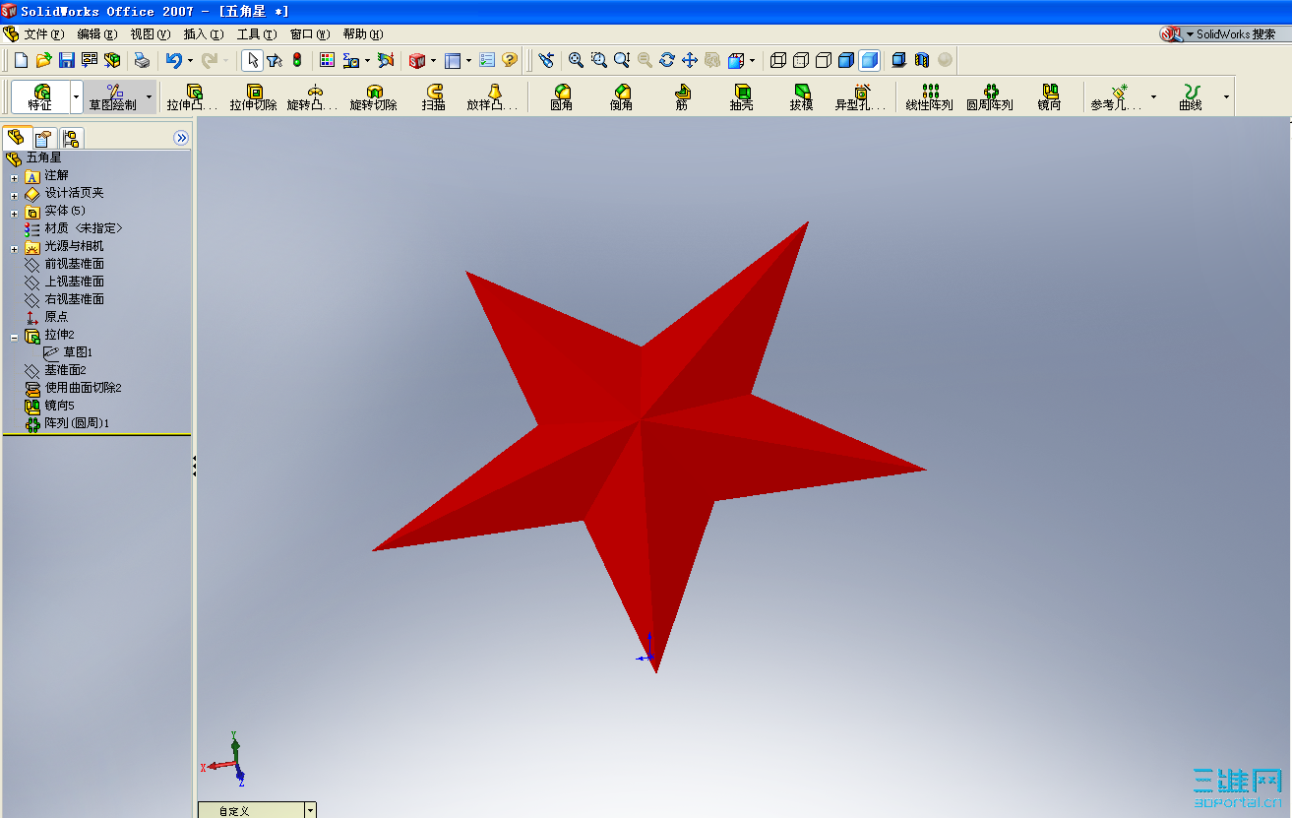
Task: Select the Pan view tool
Action: click(x=690, y=60)
